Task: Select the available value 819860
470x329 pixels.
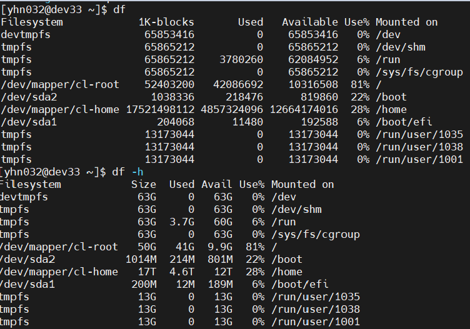Action: pos(319,97)
